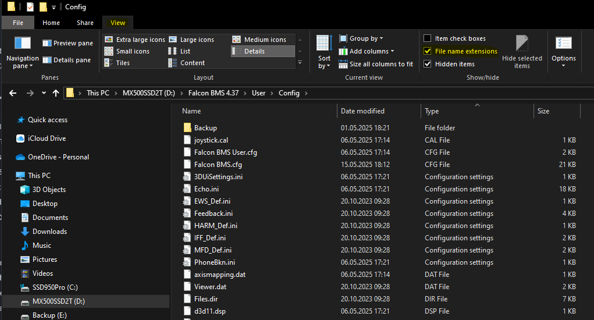Go up one folder level
This screenshot has width=594, height=320.
coord(56,93)
